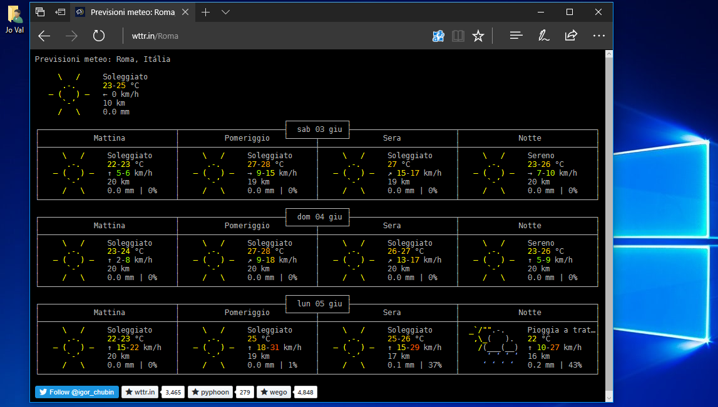Follow @igor_chubin on Twitter
718x407 pixels.
point(77,392)
